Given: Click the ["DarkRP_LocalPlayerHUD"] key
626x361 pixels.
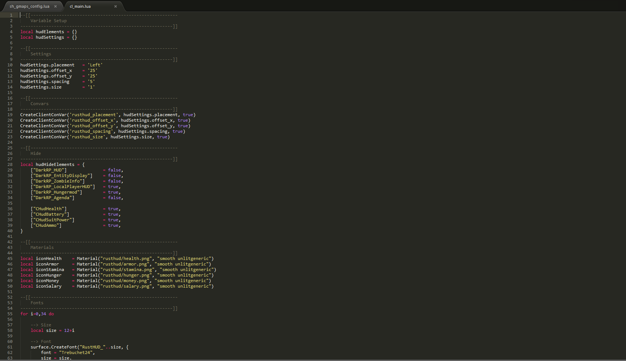Looking at the screenshot, I should point(63,187).
